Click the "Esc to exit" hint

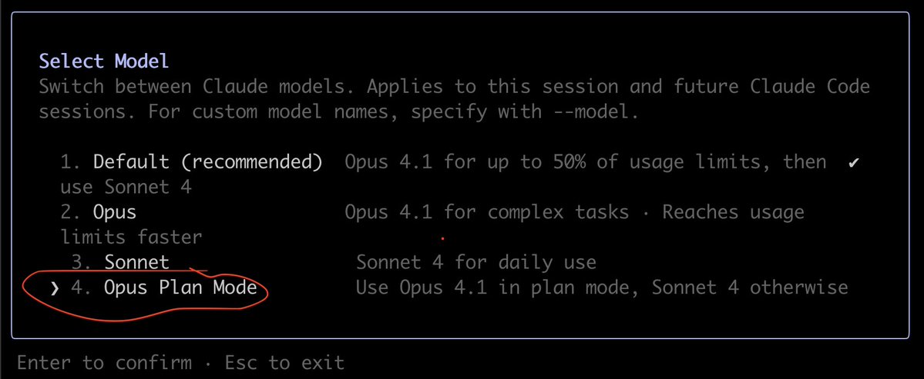click(x=284, y=362)
